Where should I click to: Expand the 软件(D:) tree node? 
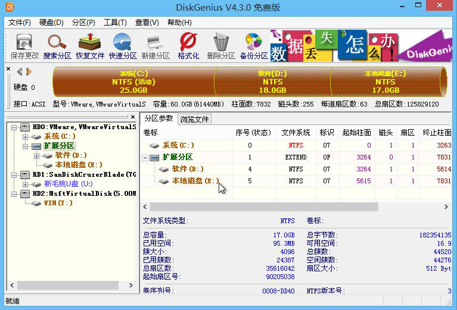36,156
